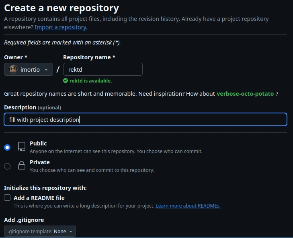
Task: Open the .gitignore template dropdown
Action: click(x=40, y=231)
